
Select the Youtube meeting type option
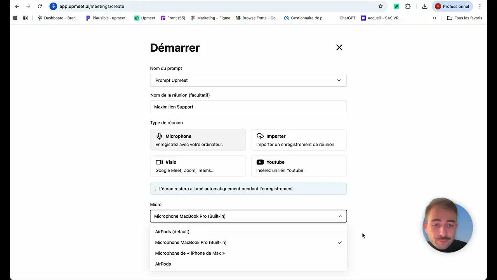[299, 166]
